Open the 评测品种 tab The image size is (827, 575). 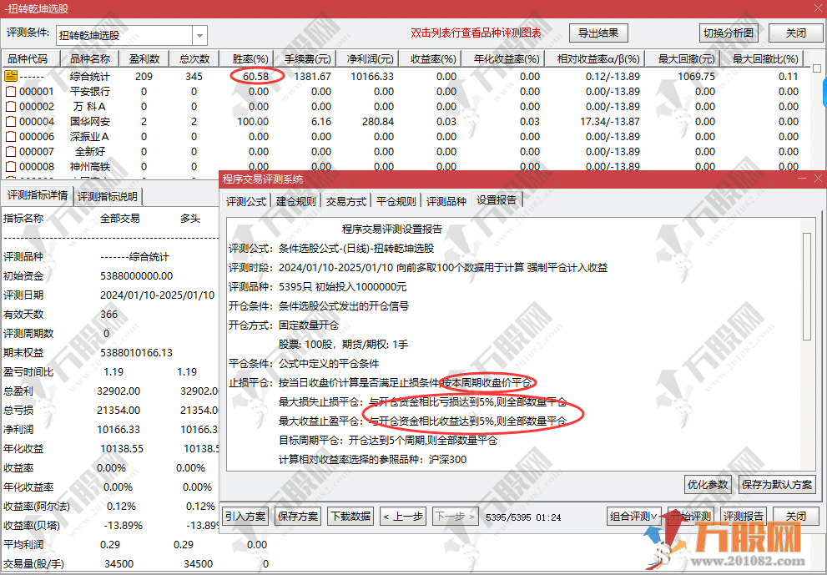coord(446,201)
